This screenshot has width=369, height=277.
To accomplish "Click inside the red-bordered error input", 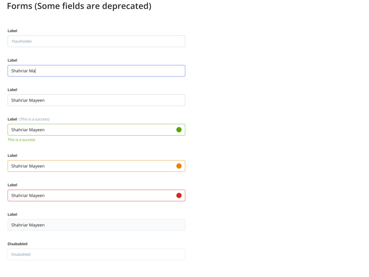I will [96, 195].
